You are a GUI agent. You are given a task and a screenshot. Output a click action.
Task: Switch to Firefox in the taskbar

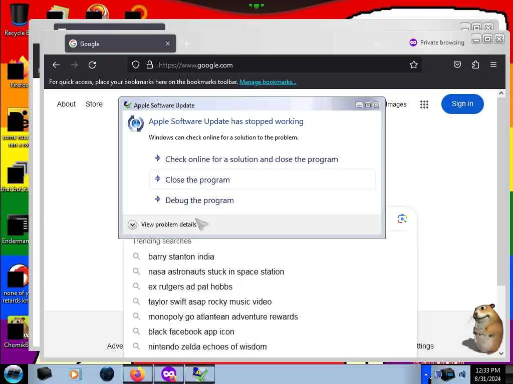(x=137, y=374)
